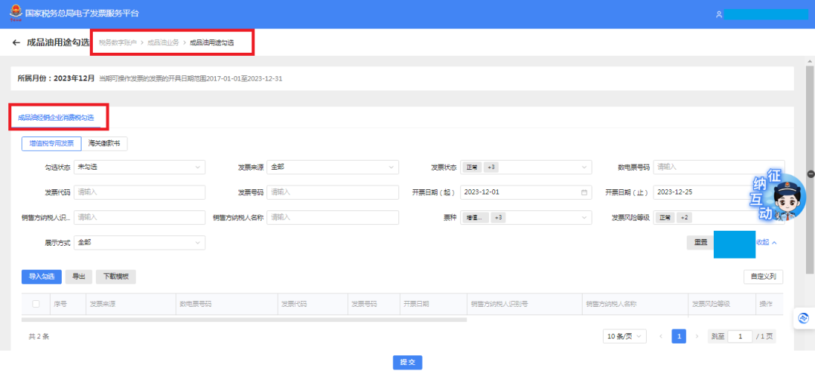Collapse filters with 收起 link
Image resolution: width=815 pixels, height=374 pixels.
coord(767,243)
